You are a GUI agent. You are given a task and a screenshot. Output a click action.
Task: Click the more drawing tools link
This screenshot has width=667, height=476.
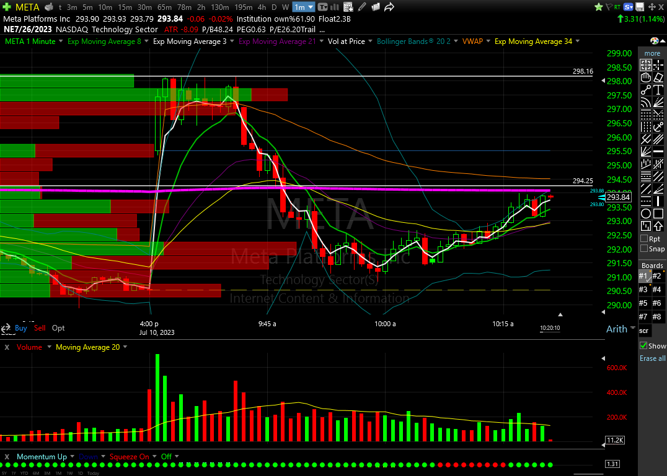(652, 53)
